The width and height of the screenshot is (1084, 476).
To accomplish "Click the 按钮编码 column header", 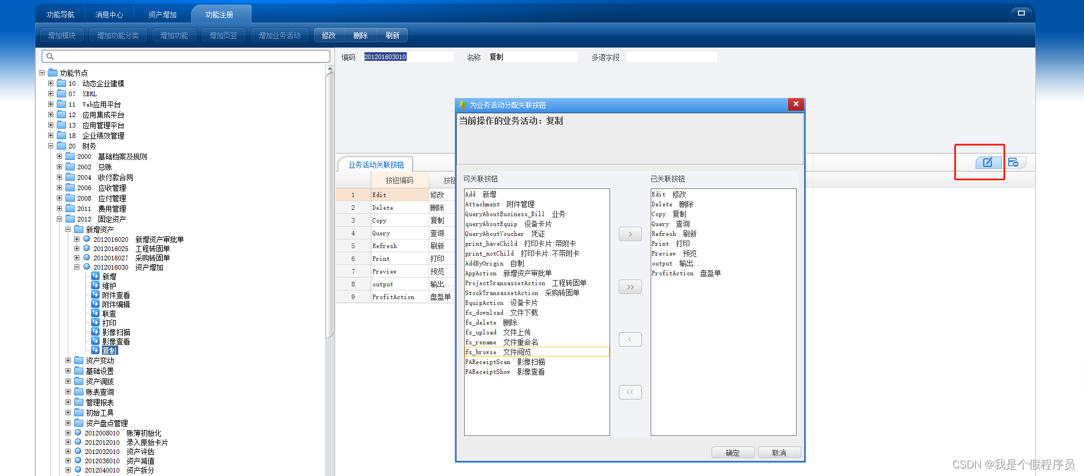I will click(400, 180).
